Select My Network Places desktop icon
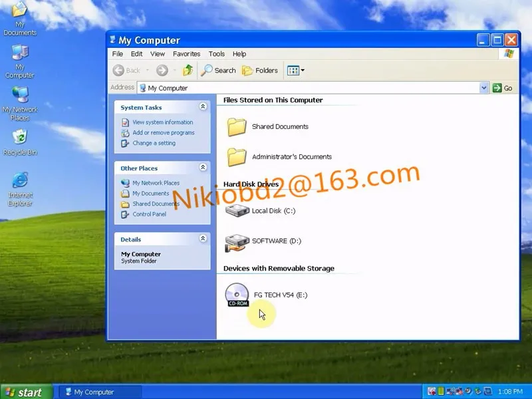 point(20,104)
